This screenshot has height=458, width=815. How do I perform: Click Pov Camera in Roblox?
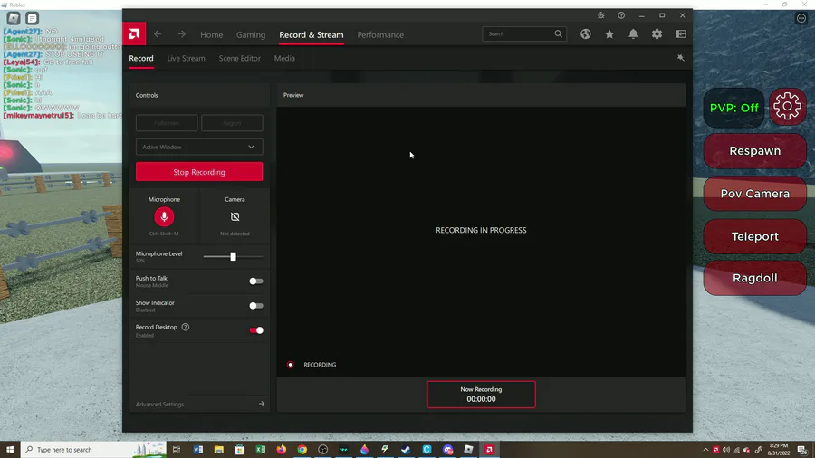(754, 193)
